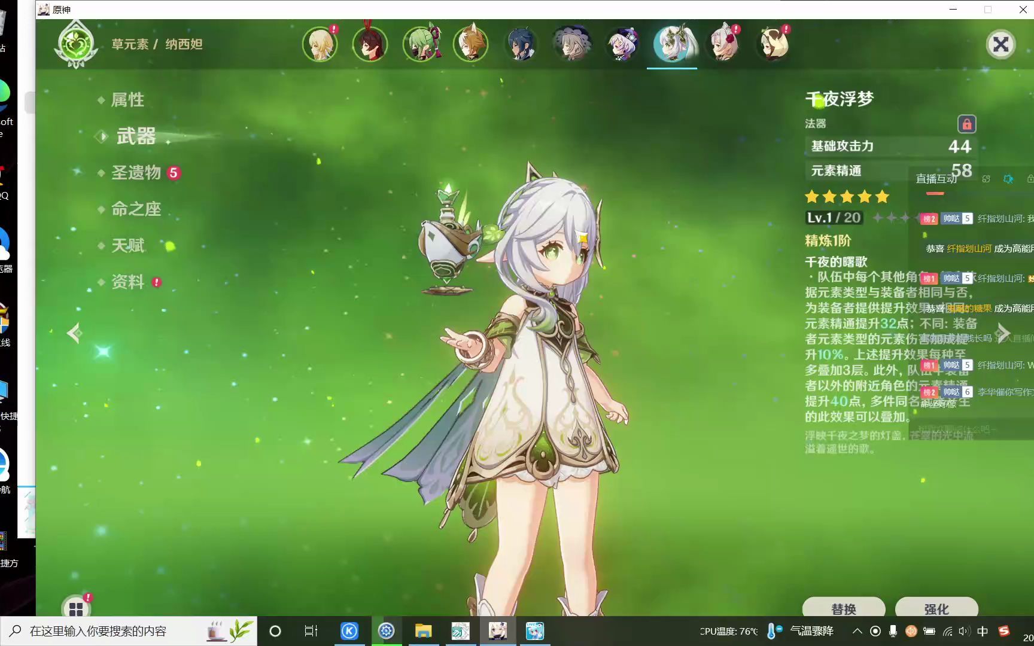Open the 属性 attributes section
Viewport: 1034px width, 646px height.
pos(127,100)
